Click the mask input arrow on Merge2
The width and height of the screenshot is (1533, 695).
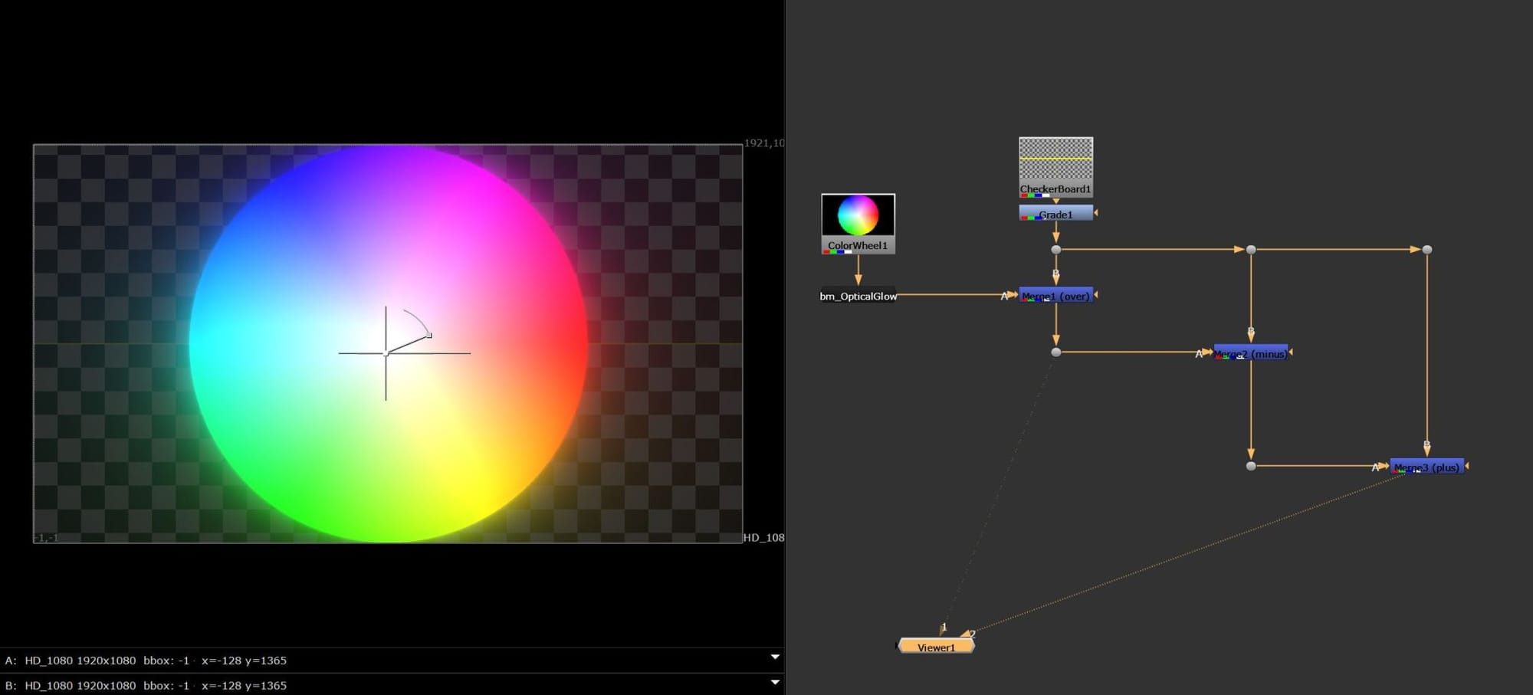tap(1292, 352)
